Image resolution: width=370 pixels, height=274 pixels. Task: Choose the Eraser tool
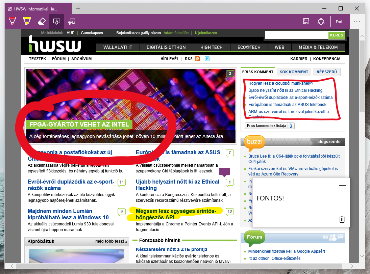coord(42,22)
